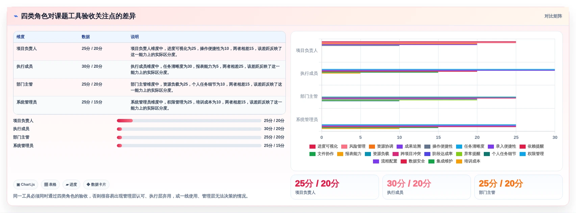This screenshot has height=213, width=576.
Task: Click the 部门主管 progress bar
Action: coord(189,138)
